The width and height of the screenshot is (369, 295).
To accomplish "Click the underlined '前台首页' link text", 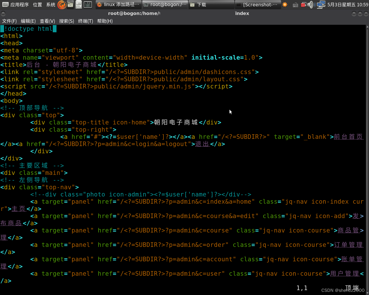I will pyautogui.click(x=348, y=137).
